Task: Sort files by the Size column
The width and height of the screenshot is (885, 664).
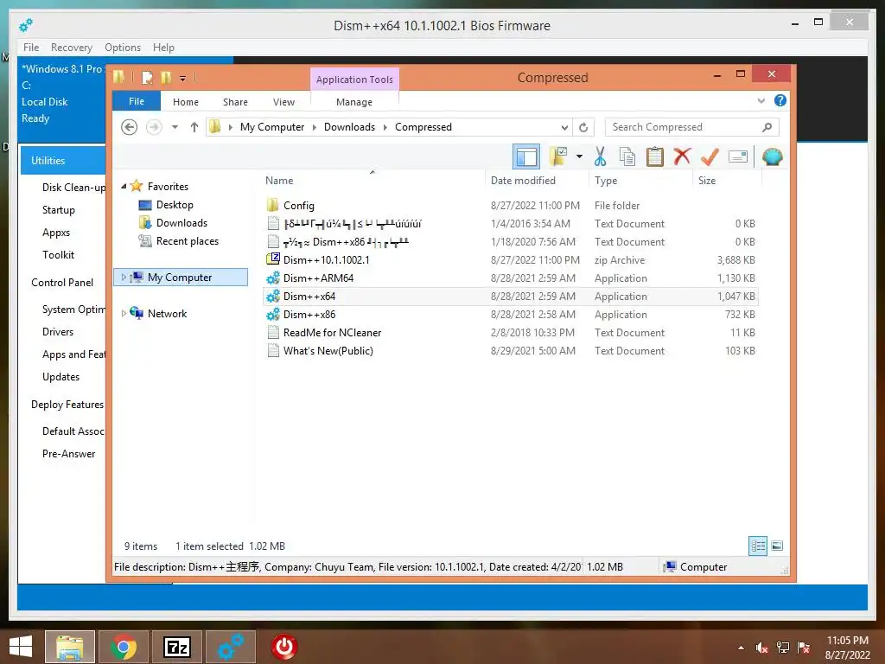Action: [727, 181]
